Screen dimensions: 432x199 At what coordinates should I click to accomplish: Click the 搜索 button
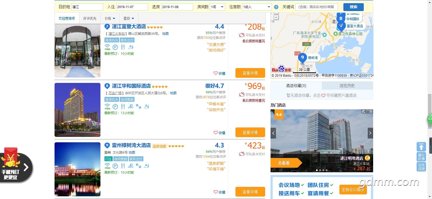pos(353,7)
